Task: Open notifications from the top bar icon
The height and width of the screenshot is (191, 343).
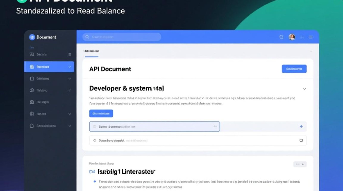Action: [281, 37]
